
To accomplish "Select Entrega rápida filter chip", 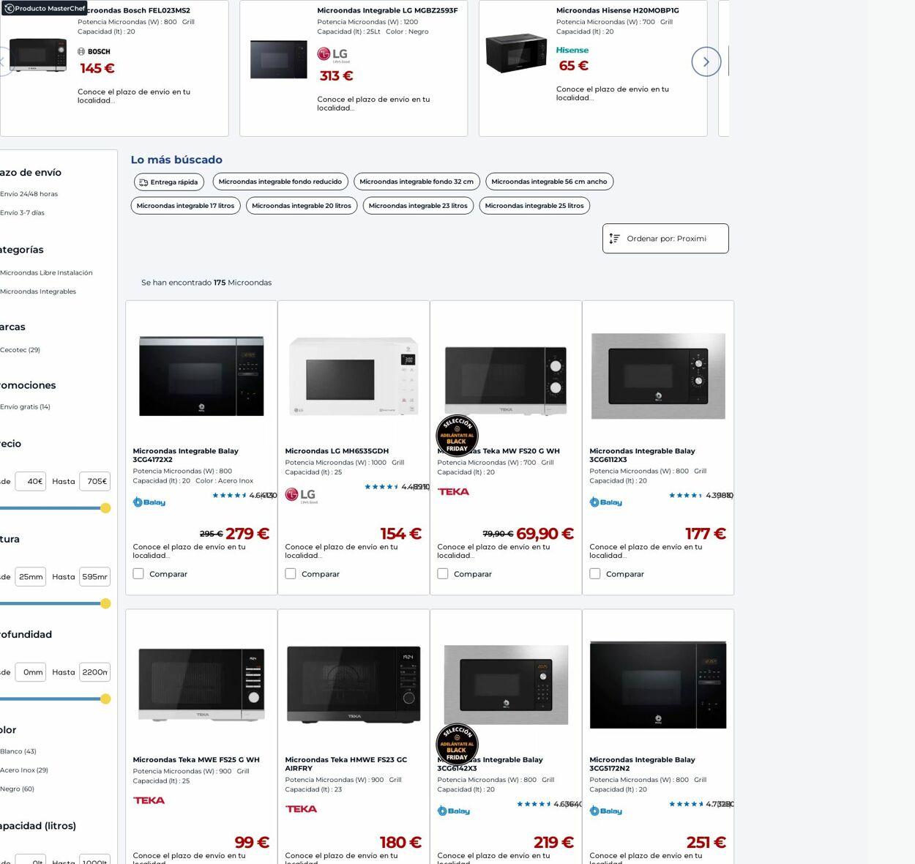I will pyautogui.click(x=169, y=182).
